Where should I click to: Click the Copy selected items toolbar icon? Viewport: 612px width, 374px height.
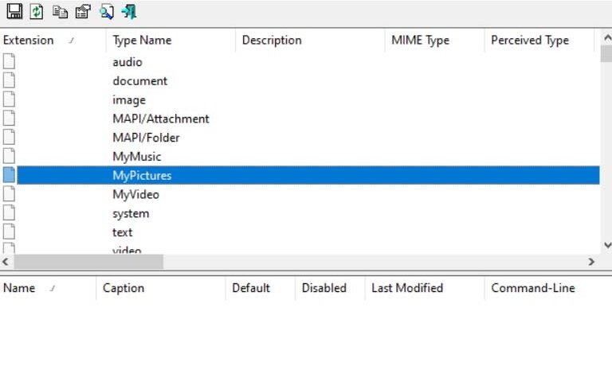[x=60, y=12]
